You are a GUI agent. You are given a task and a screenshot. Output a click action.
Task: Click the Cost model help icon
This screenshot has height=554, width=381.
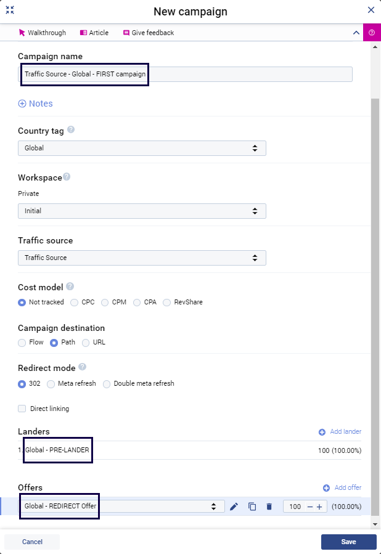click(70, 287)
